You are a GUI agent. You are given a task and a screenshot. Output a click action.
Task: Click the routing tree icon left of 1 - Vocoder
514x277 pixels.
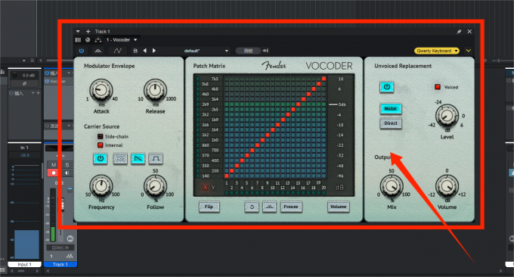click(x=98, y=40)
